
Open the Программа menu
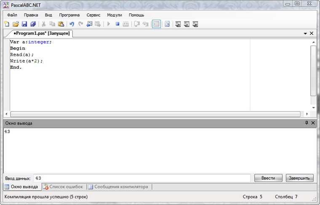[x=69, y=15]
